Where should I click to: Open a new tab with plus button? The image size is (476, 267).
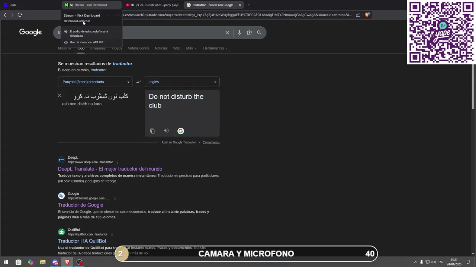249,5
